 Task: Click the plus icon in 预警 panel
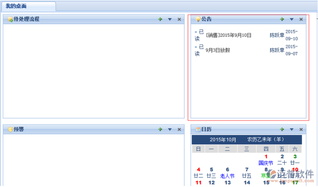[160, 129]
